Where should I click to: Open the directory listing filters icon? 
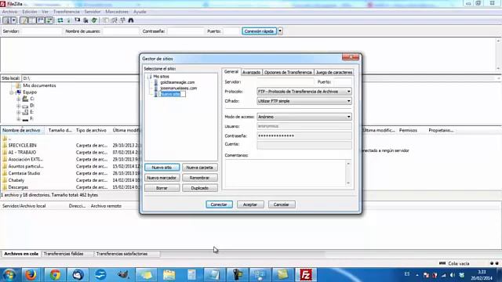coord(105,20)
